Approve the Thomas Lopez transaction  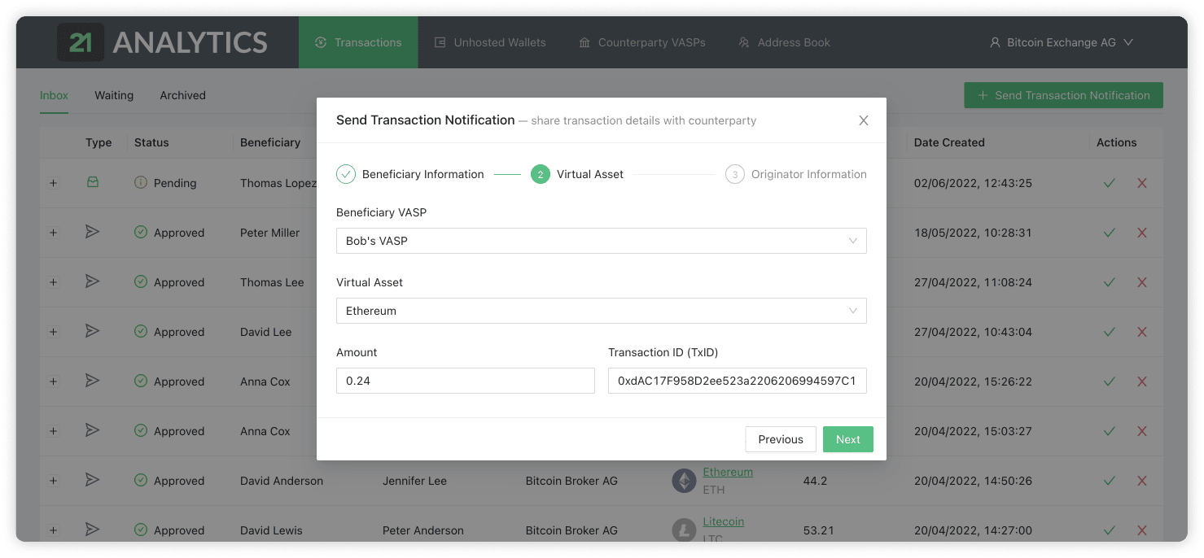coord(1109,183)
